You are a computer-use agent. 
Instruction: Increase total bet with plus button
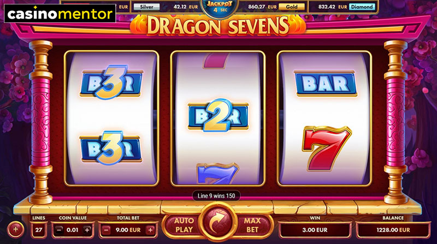coord(150,230)
